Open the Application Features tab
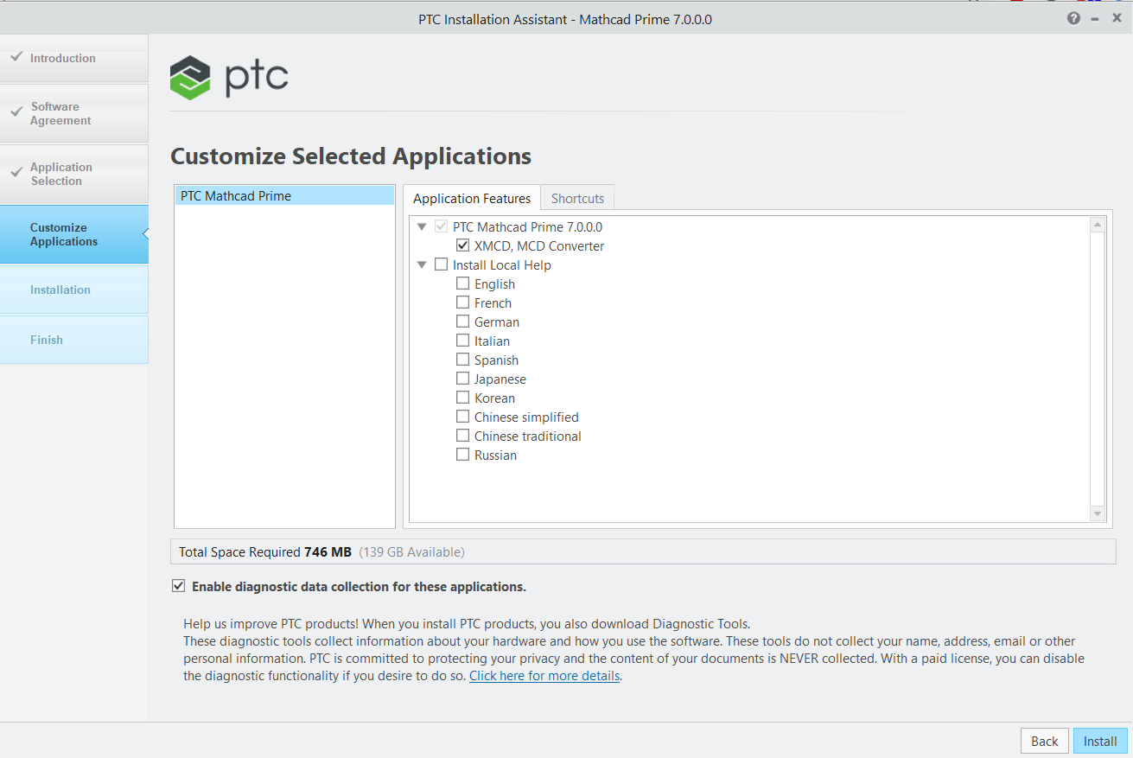The width and height of the screenshot is (1133, 758). [472, 199]
